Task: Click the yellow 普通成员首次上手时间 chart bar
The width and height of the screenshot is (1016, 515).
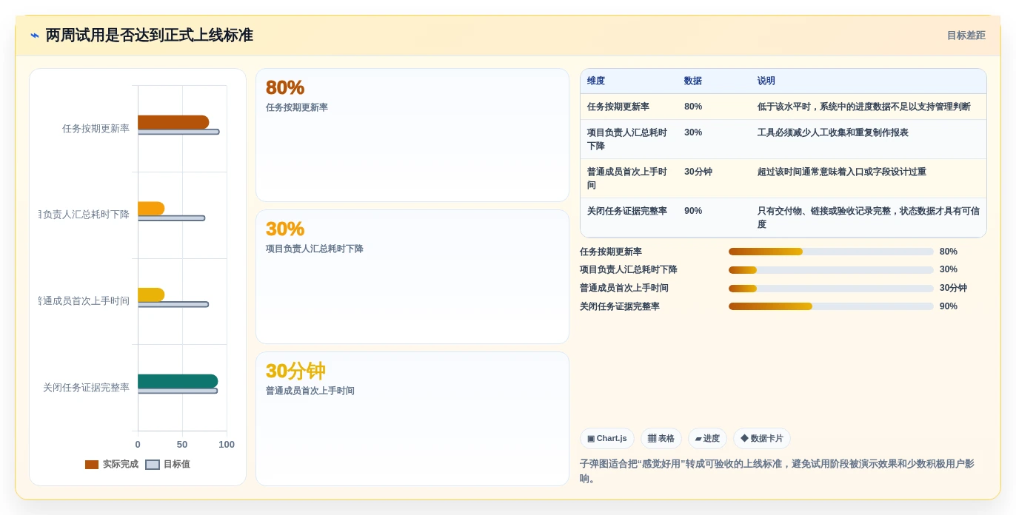Action: coord(151,295)
